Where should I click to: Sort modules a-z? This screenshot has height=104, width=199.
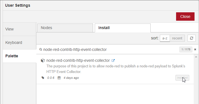click(165, 38)
